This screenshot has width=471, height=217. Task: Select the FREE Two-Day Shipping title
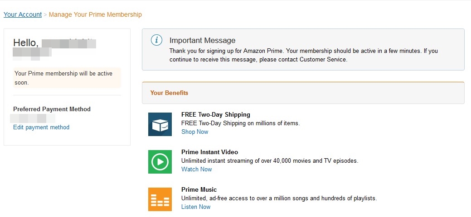pyautogui.click(x=216, y=114)
